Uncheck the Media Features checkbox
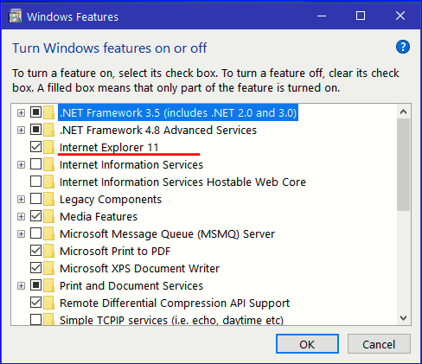 [x=35, y=216]
